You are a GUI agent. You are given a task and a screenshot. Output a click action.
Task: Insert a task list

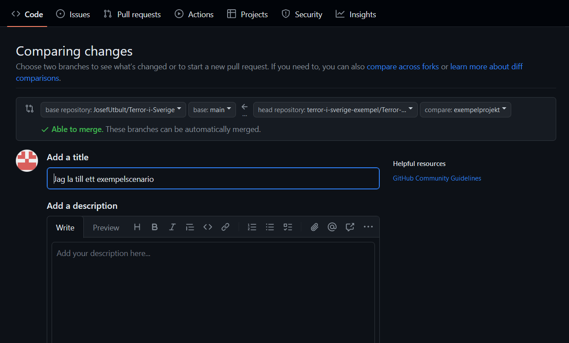288,227
